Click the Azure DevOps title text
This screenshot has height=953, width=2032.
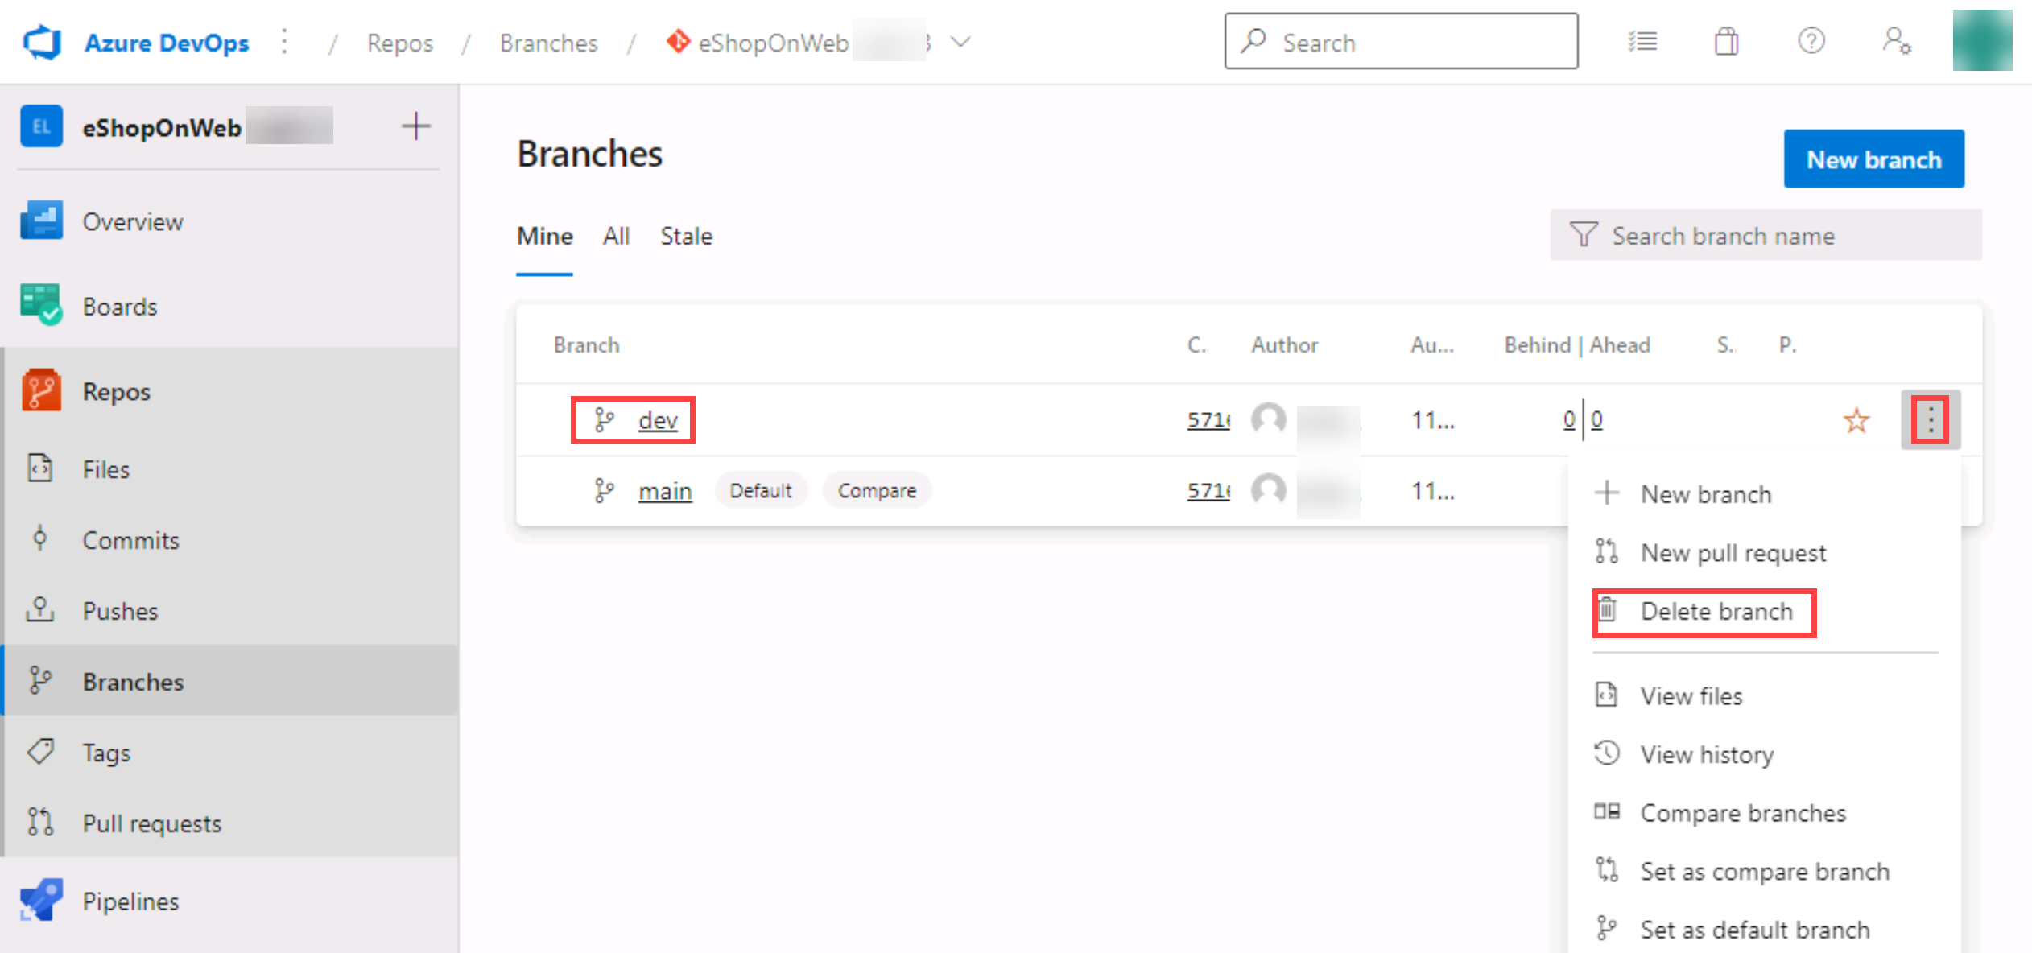167,43
